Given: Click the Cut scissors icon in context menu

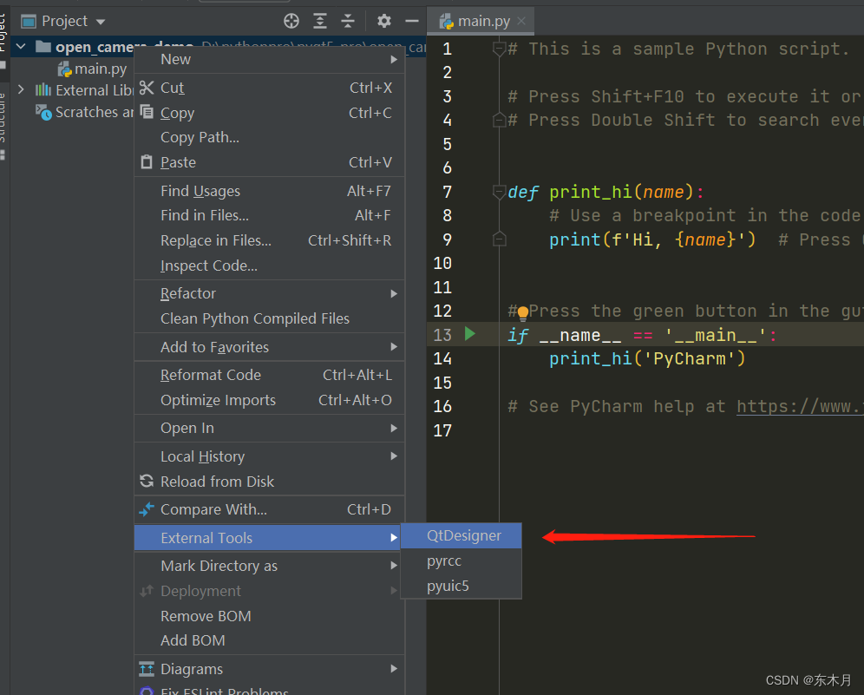Looking at the screenshot, I should tap(147, 88).
